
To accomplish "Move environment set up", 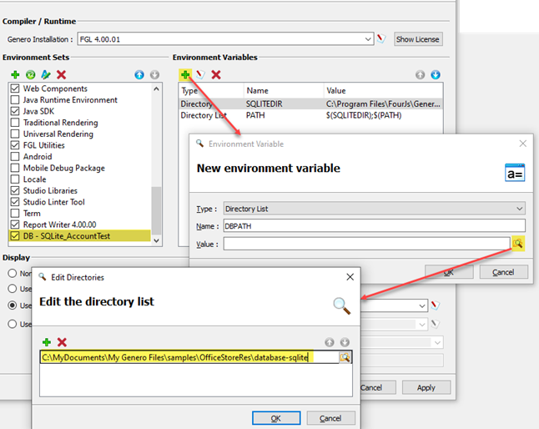I will pos(139,74).
